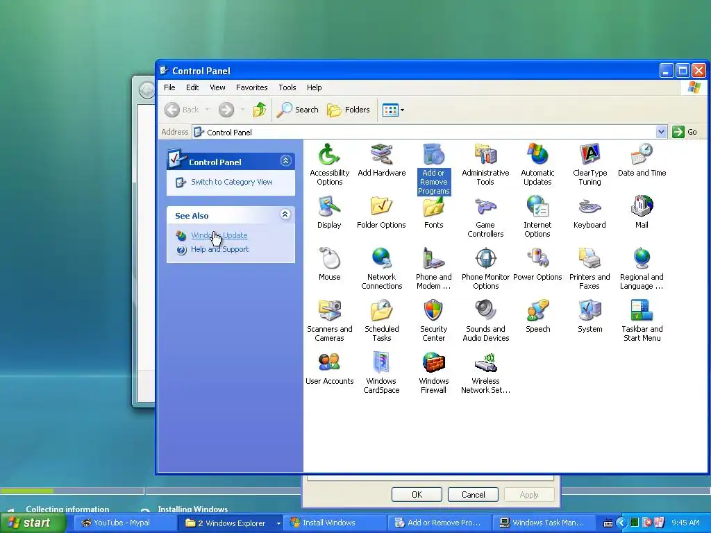Open Wireless Network Setup icon
This screenshot has height=533, width=711.
pyautogui.click(x=485, y=373)
